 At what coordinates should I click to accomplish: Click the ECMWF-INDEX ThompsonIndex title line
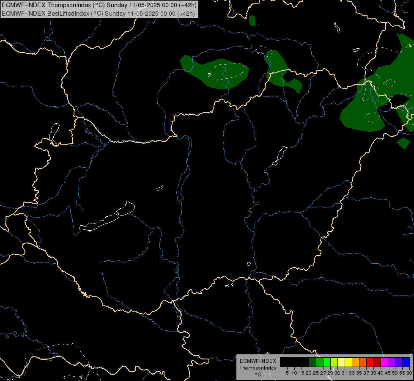[x=99, y=5]
